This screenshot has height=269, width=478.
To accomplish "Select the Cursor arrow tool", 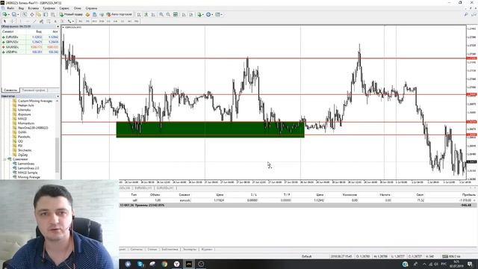I will (x=4, y=21).
